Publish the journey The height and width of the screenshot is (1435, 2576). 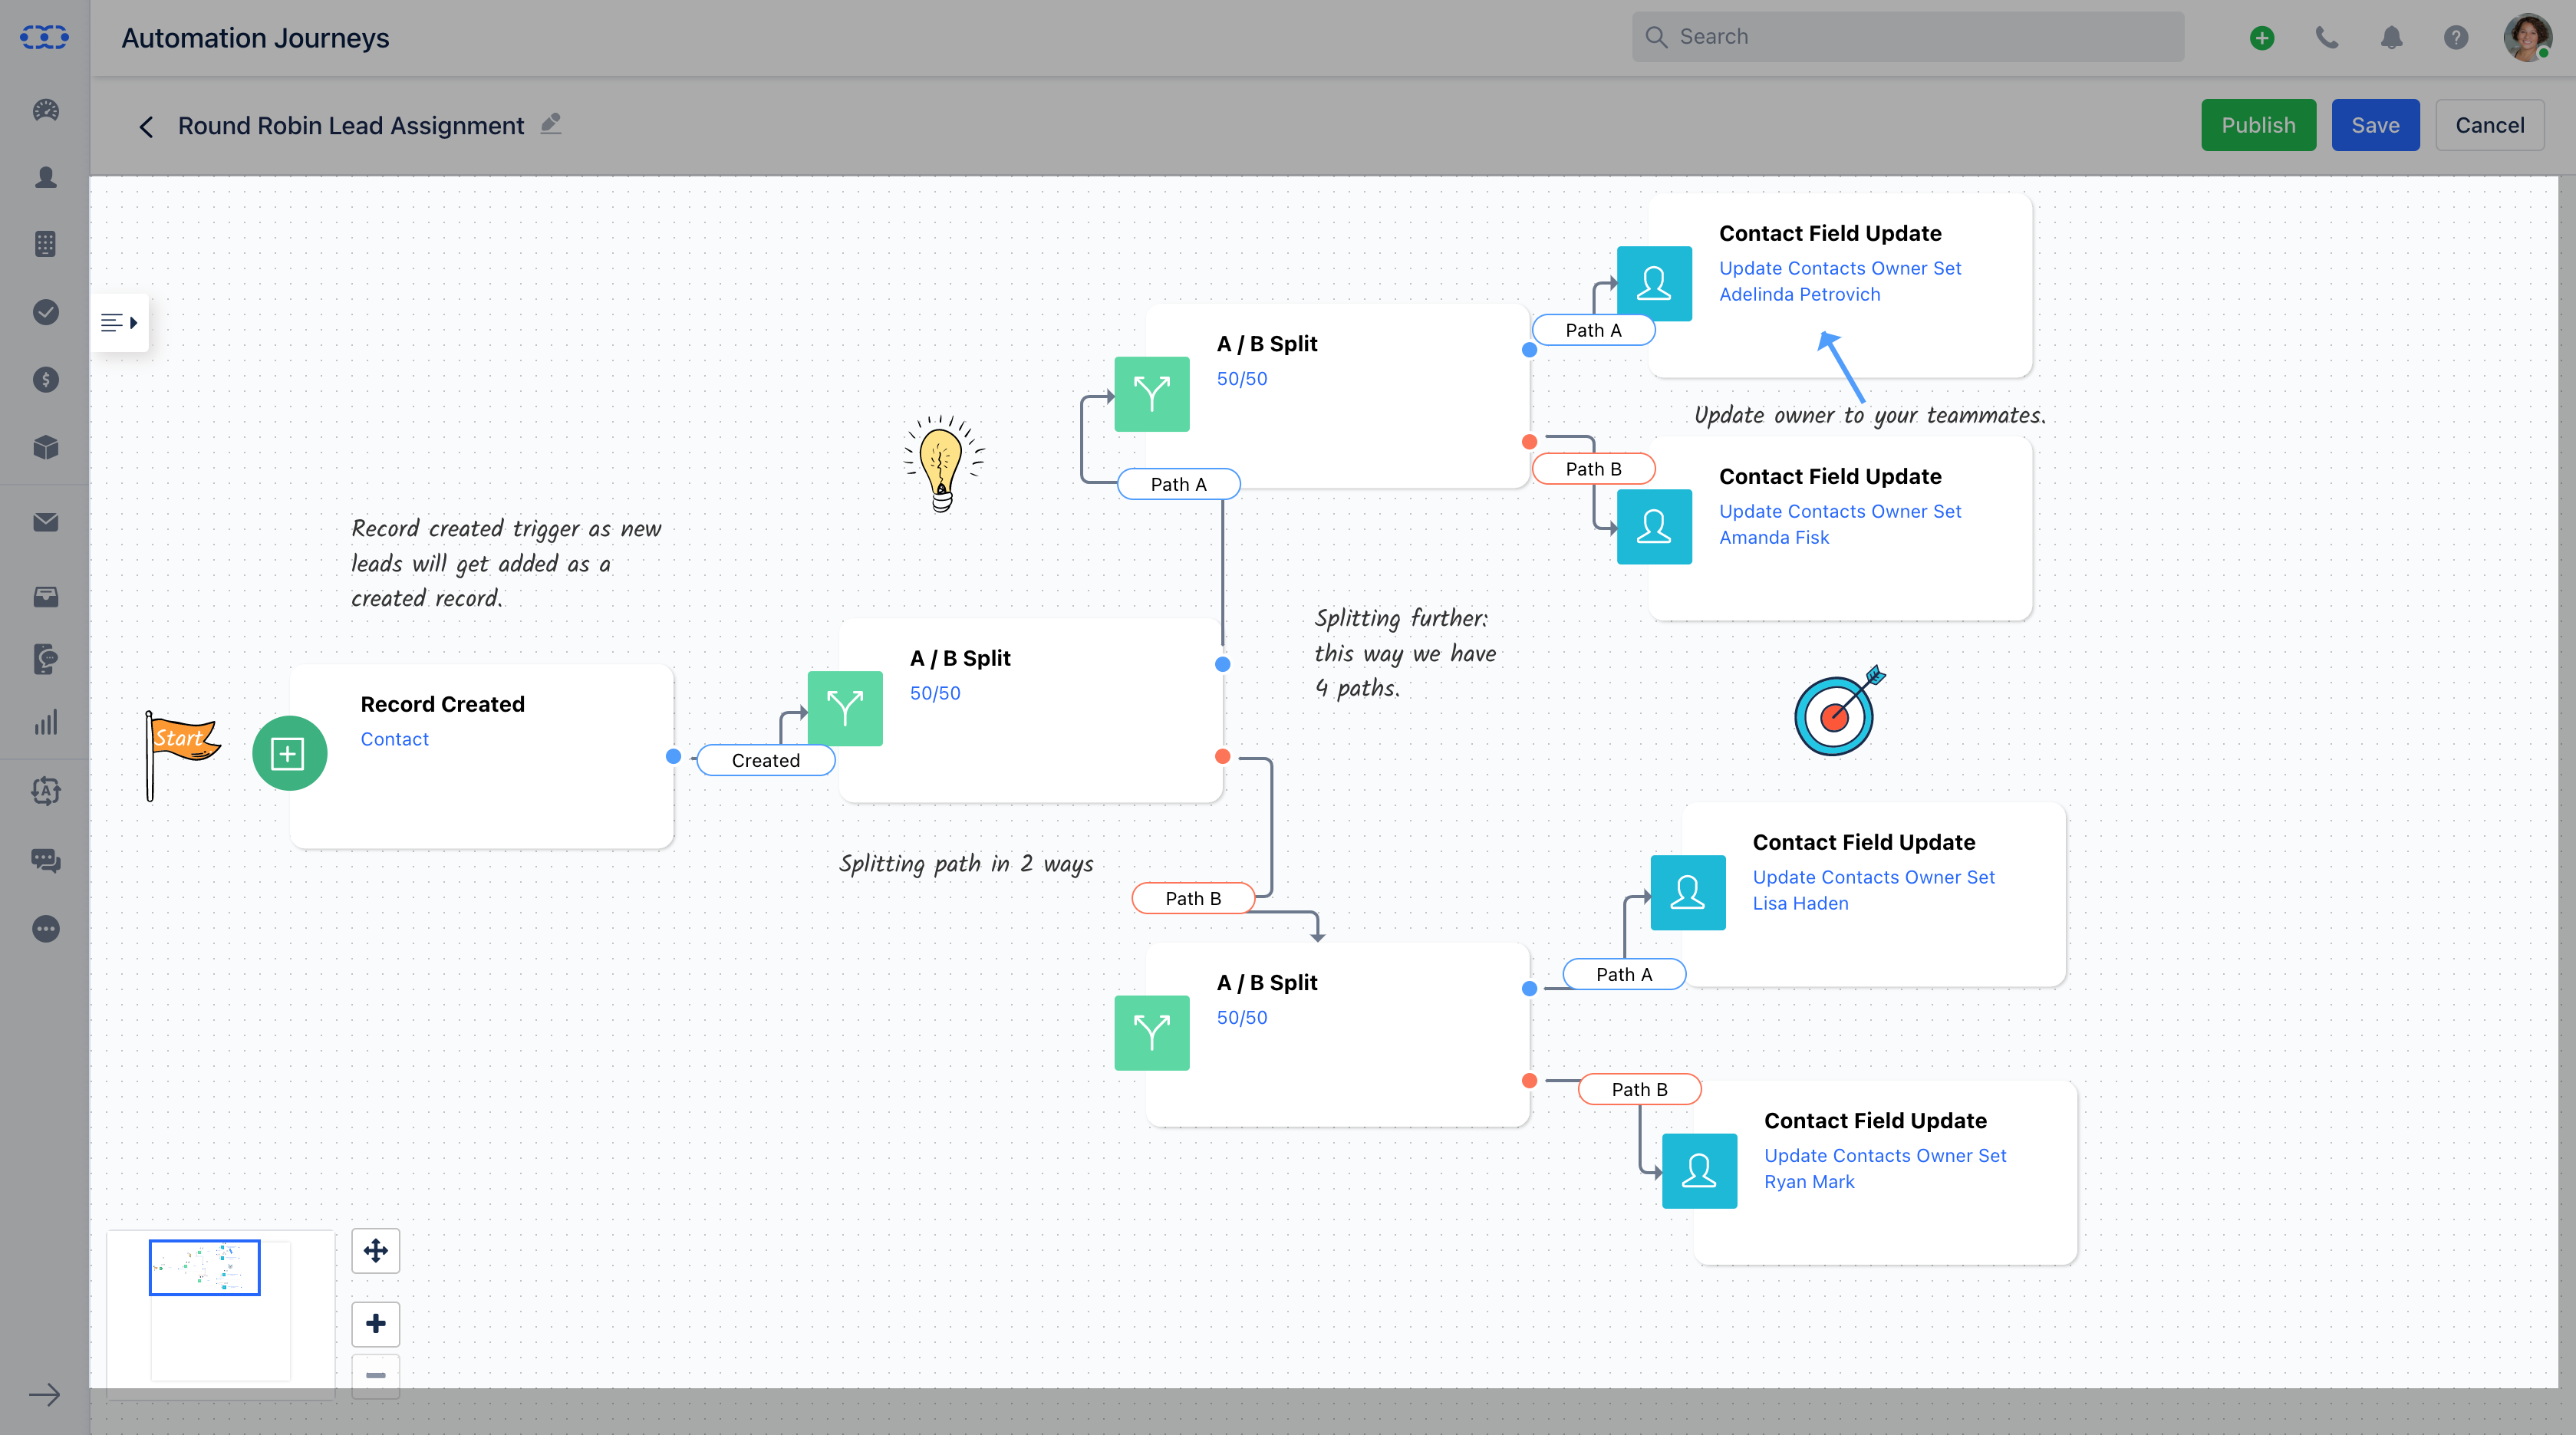tap(2258, 125)
